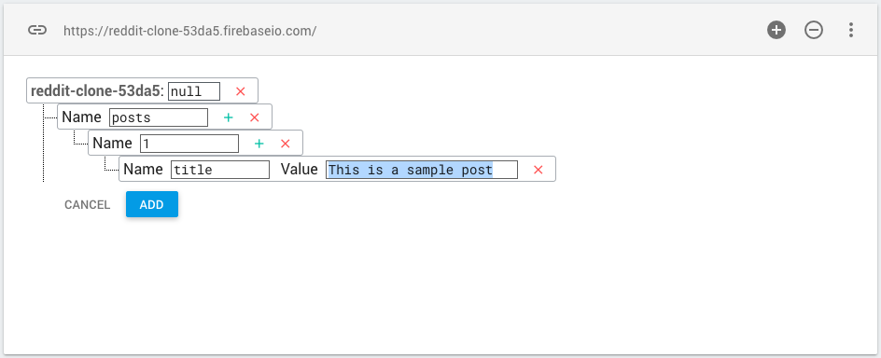Click the firebaseio.com database URL
The width and height of the screenshot is (881, 358).
189,31
